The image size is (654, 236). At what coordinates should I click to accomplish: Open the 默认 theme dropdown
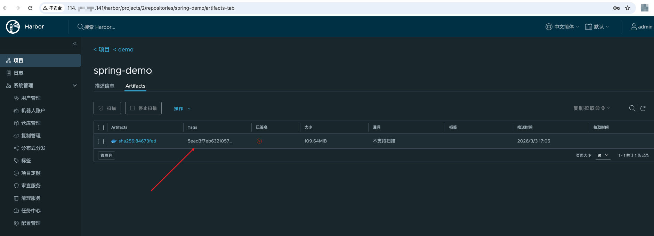[597, 27]
